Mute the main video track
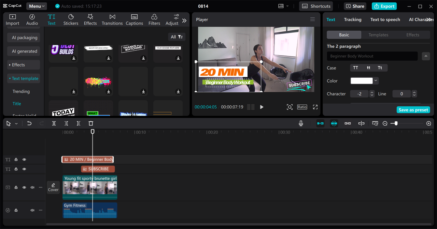 32,187
